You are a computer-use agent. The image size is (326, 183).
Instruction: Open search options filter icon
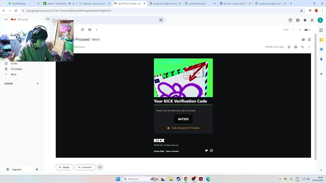click(x=161, y=20)
